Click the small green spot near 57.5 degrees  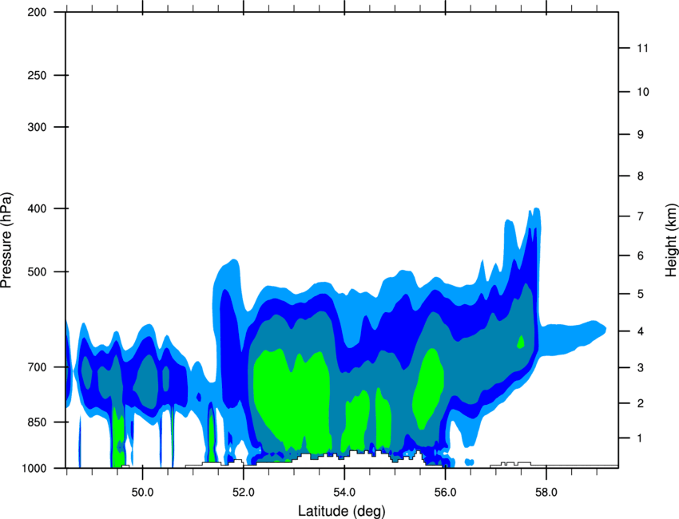[x=521, y=342]
